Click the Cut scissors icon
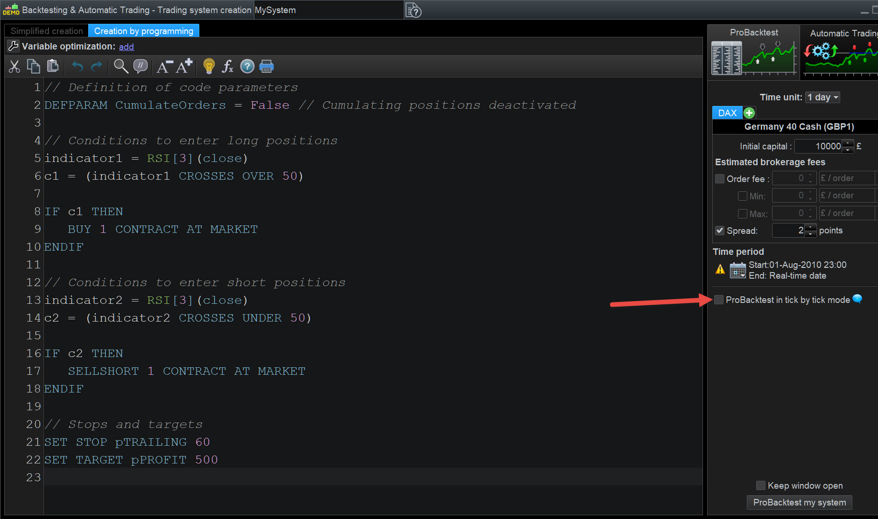The width and height of the screenshot is (878, 519). pyautogui.click(x=14, y=67)
